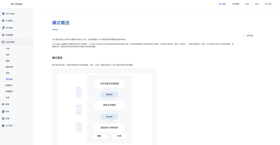
Task: Open the 关于我们 top navigation tab
Action: (x=268, y=4)
